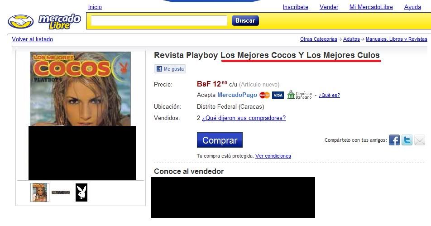Click the price BsF 12 50

tap(212, 84)
